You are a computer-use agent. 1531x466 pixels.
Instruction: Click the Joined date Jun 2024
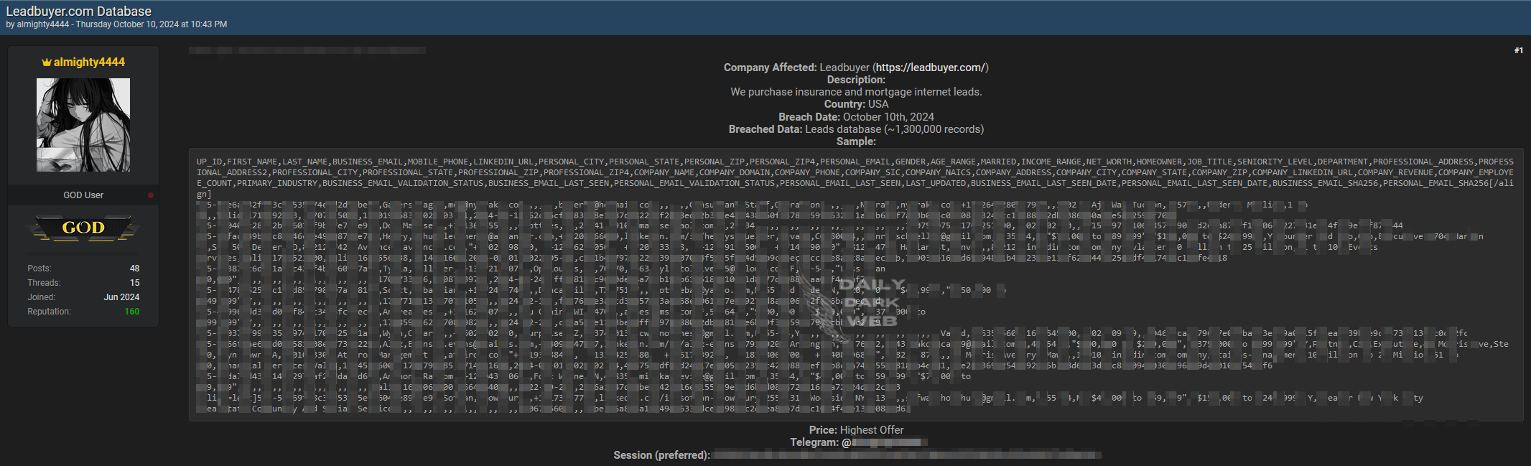coord(122,297)
